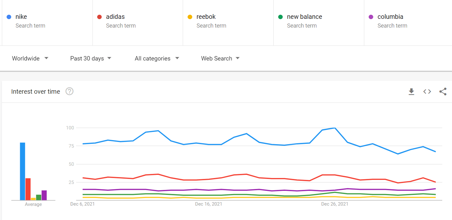The height and width of the screenshot is (220, 452).
Task: Click the red adidas color dot
Action: click(99, 17)
